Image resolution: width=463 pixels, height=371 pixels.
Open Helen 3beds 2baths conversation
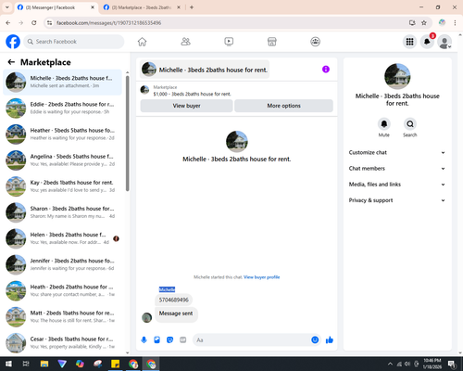63,238
